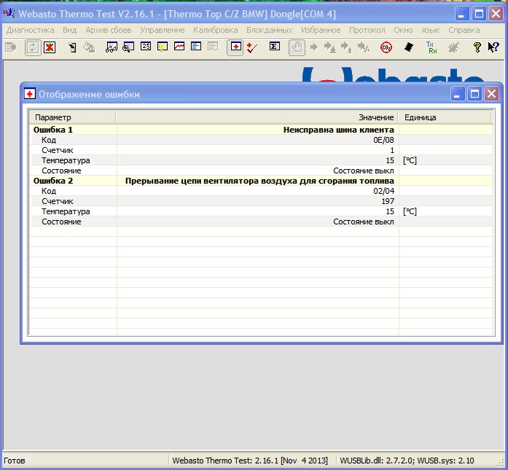
Task: Click the fan circuit interruption error description
Action: [259, 181]
